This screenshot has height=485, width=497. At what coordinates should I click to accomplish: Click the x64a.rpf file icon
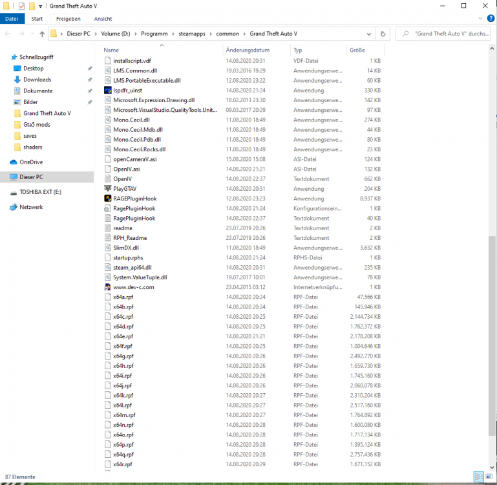coord(108,297)
